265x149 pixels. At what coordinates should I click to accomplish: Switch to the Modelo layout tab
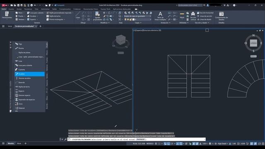[11, 144]
